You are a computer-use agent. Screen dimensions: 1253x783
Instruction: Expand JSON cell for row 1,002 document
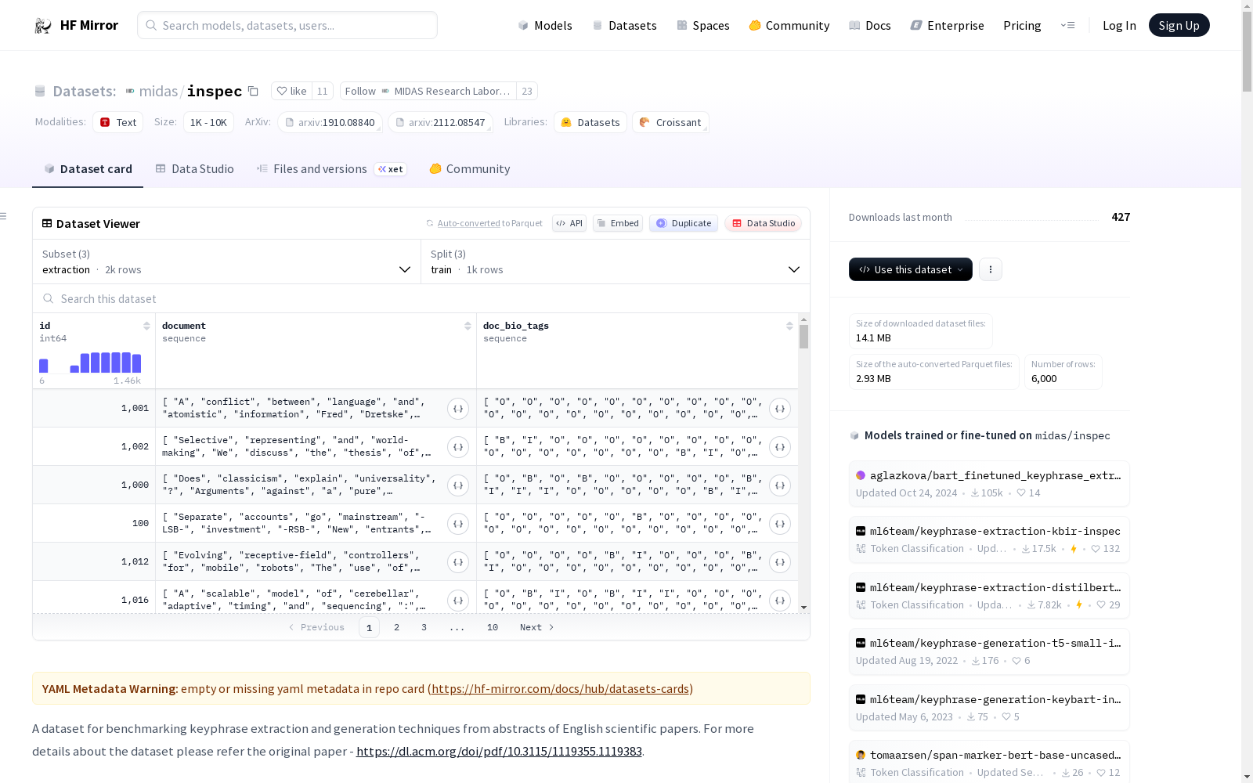tap(458, 447)
